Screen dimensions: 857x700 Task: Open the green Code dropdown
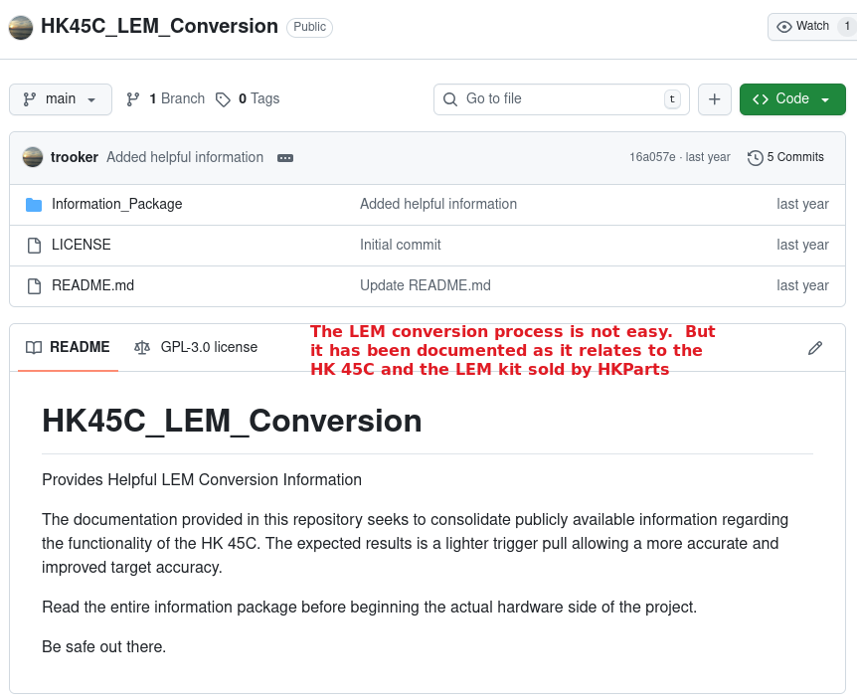[x=791, y=99]
